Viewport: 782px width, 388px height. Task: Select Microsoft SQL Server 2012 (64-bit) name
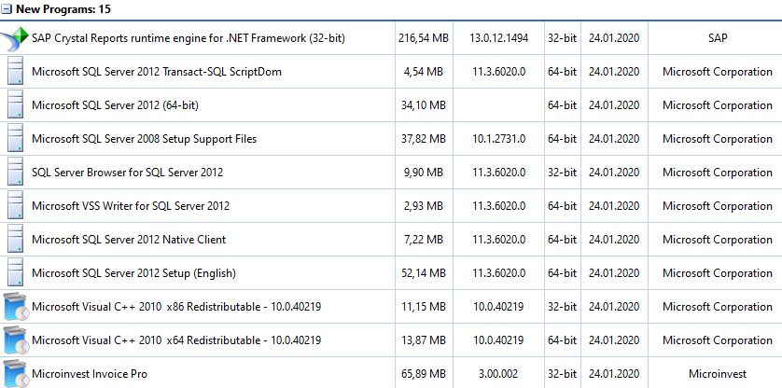pos(115,105)
